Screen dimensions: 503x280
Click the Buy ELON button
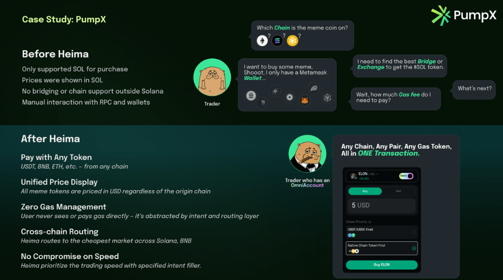click(382, 264)
